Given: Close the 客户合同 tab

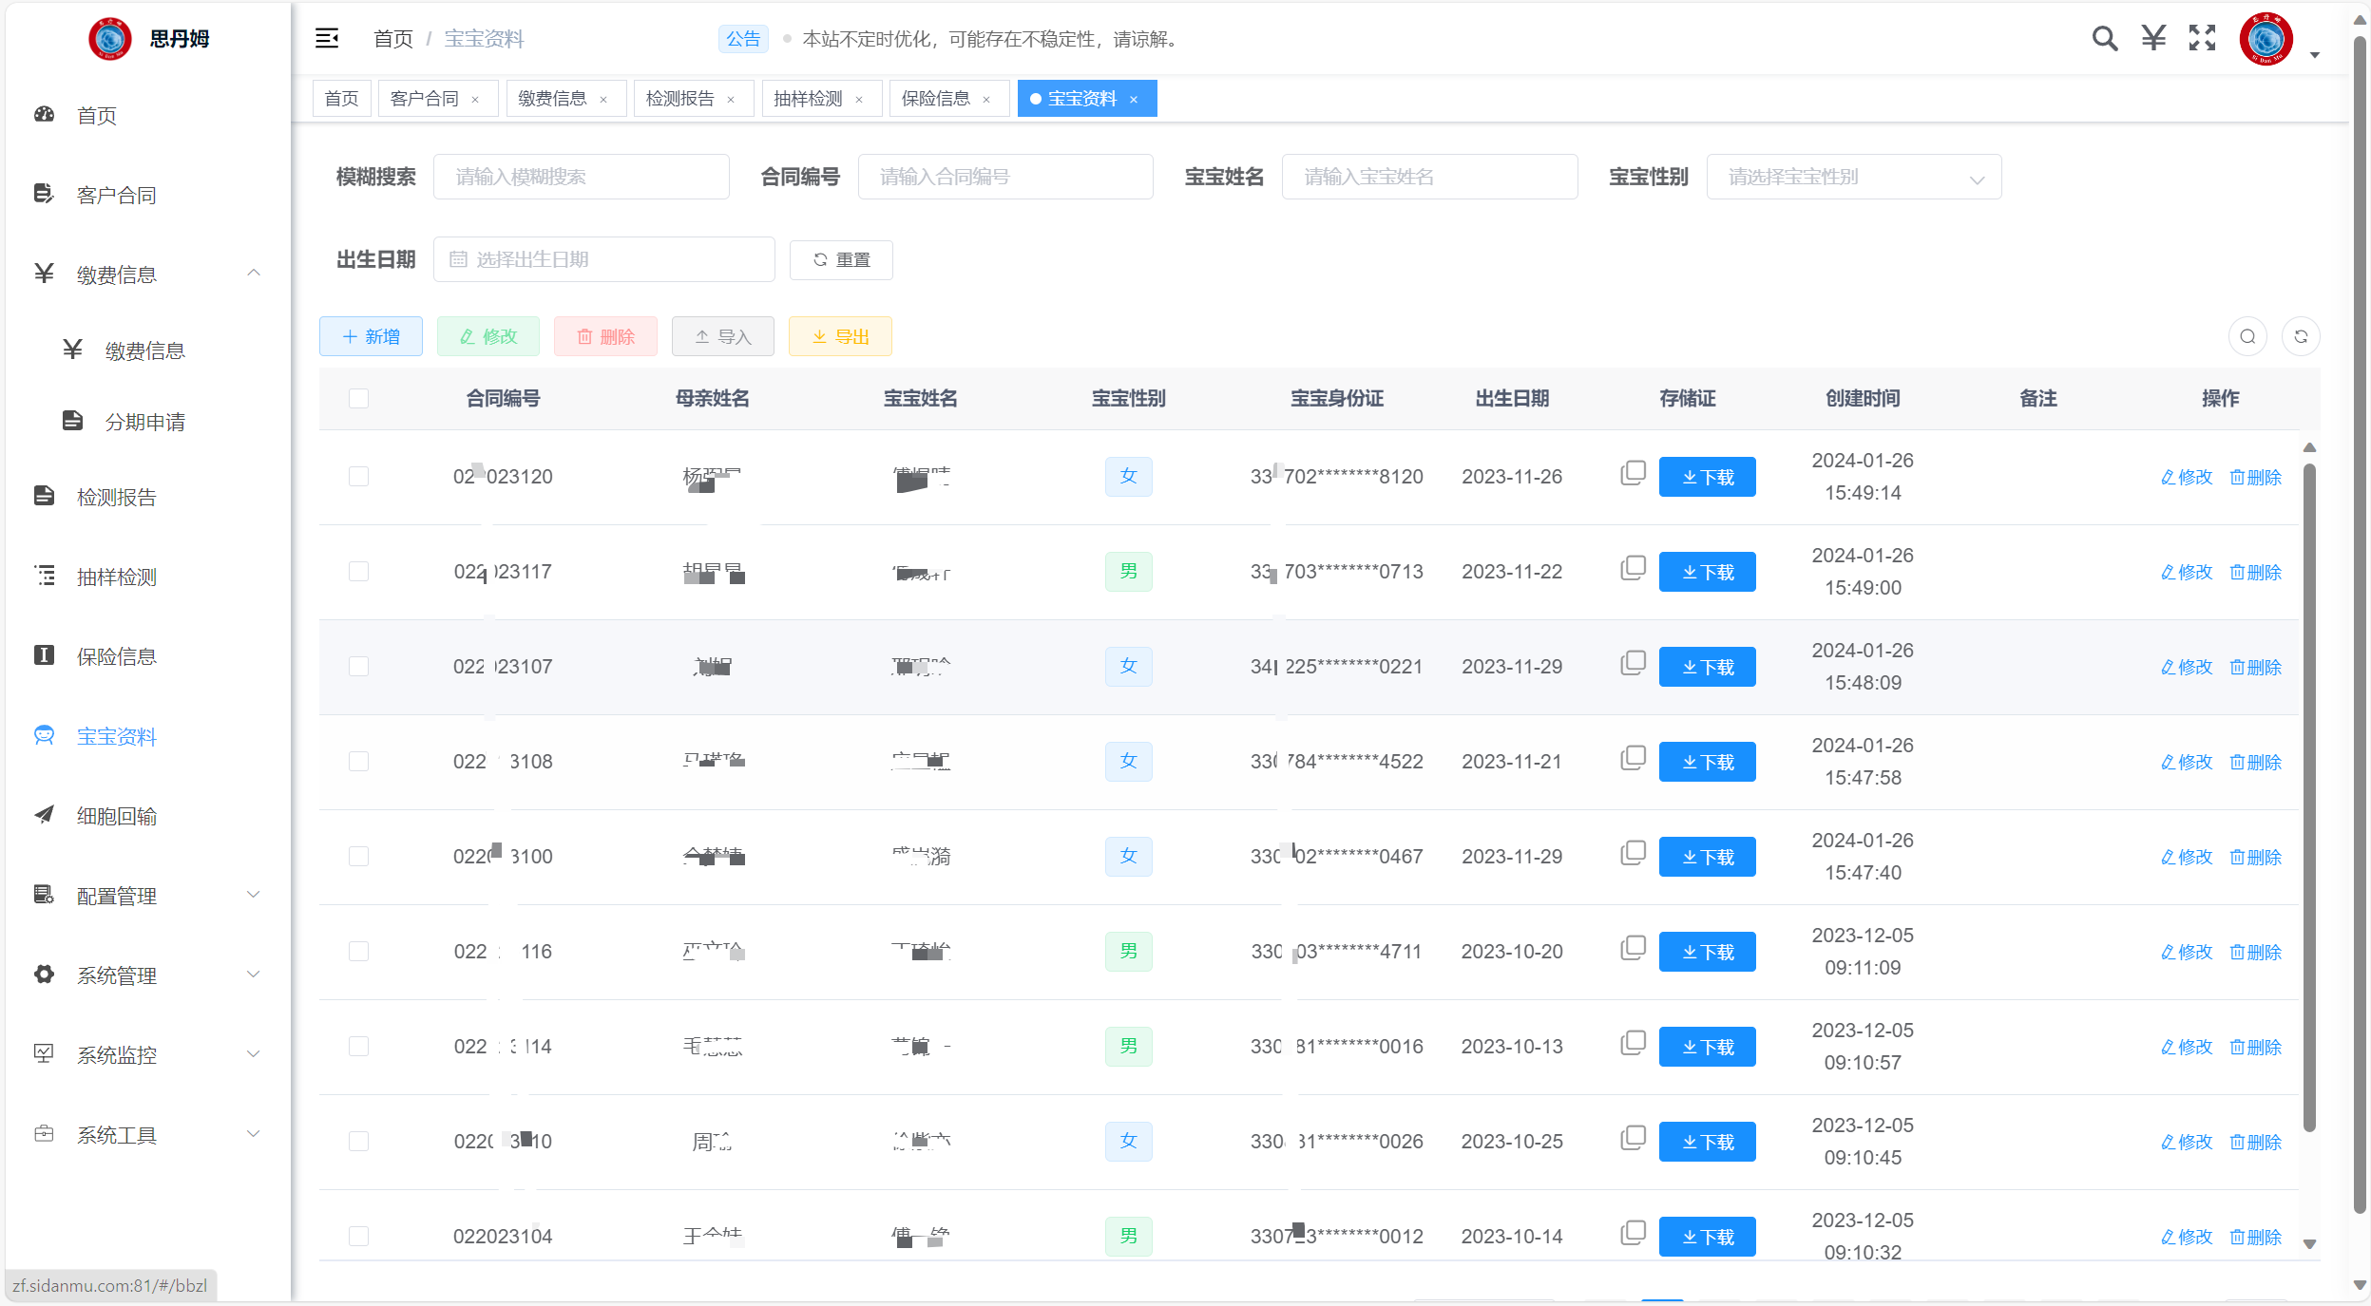Looking at the screenshot, I should (475, 100).
